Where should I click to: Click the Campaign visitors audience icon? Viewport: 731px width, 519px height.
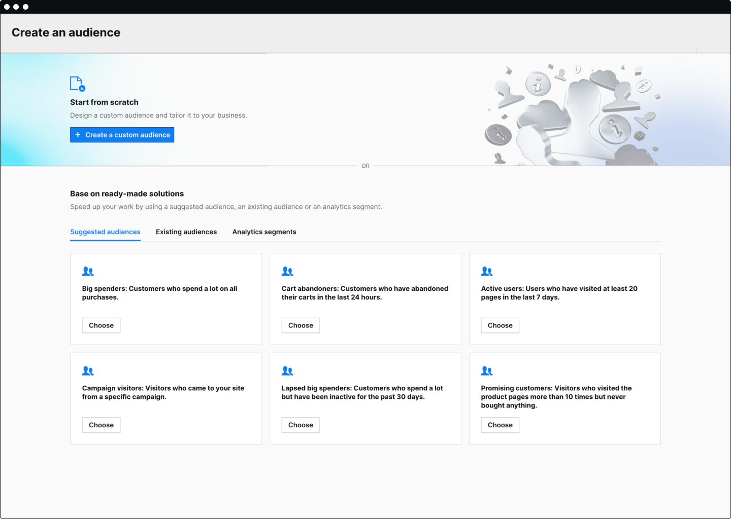tap(88, 371)
